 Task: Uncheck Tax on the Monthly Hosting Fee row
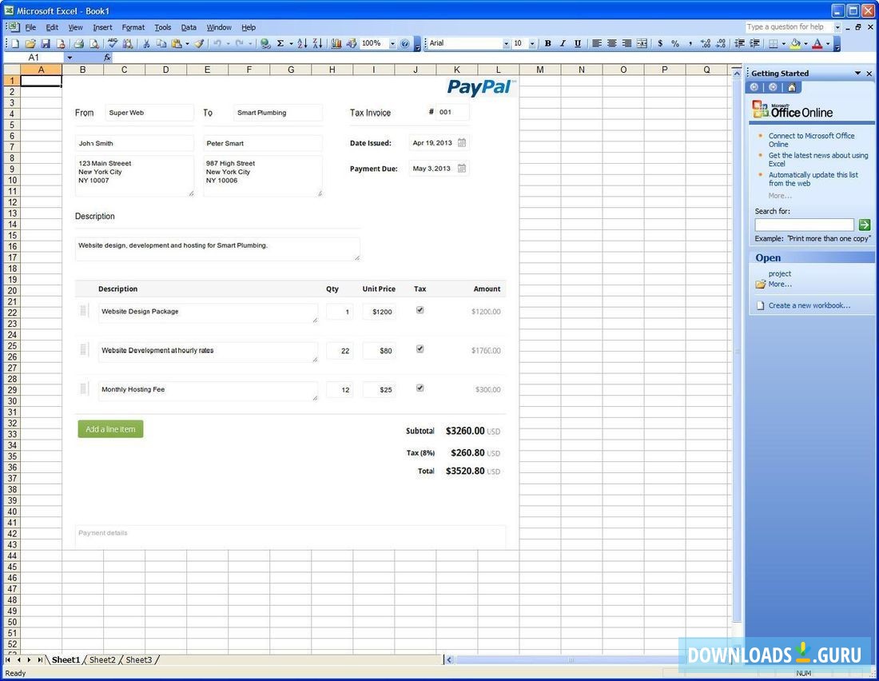[420, 388]
